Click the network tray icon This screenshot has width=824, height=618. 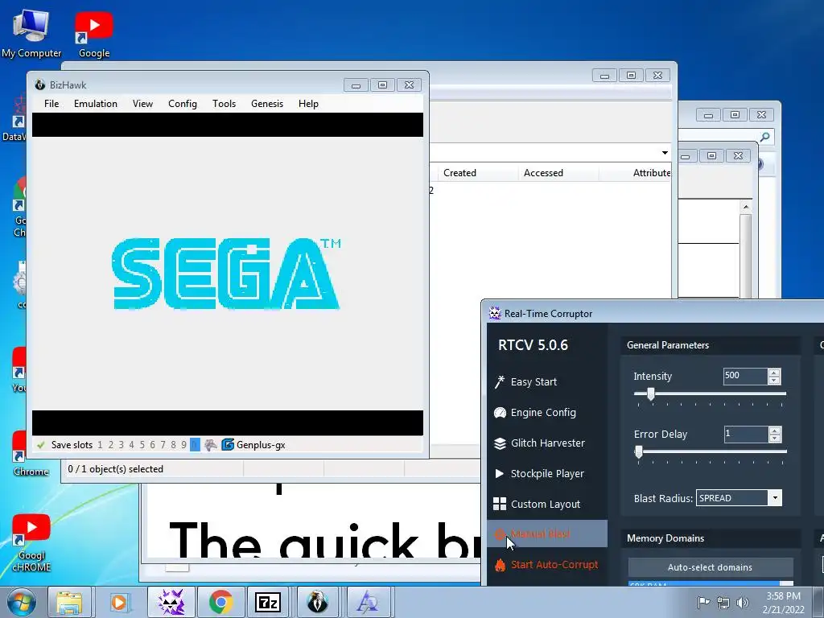point(723,603)
